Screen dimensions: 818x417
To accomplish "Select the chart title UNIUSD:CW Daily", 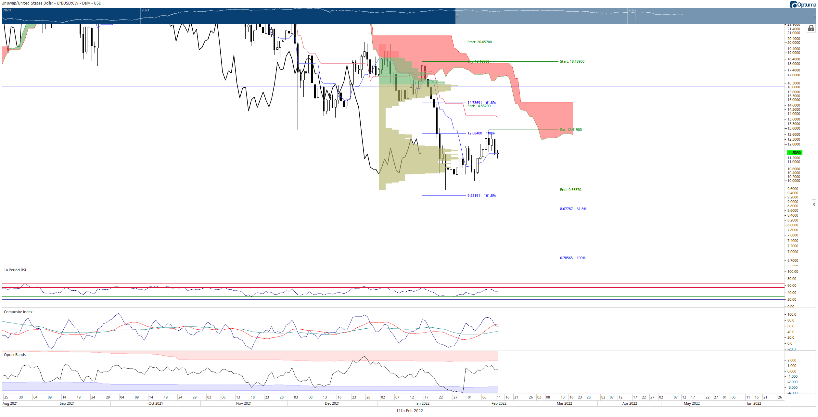I will 52,3.
